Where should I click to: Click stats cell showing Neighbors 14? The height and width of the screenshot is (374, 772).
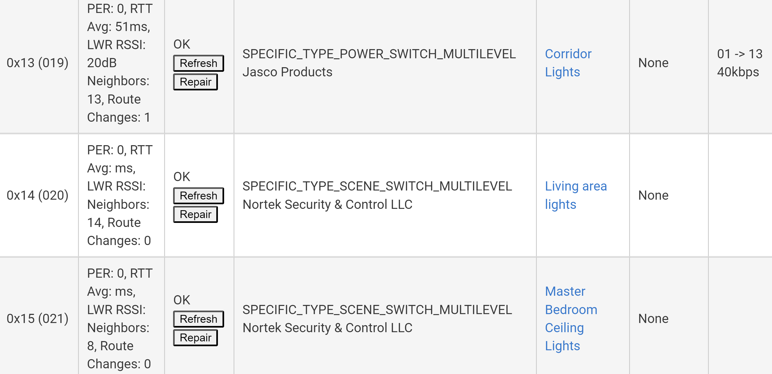coord(121,195)
